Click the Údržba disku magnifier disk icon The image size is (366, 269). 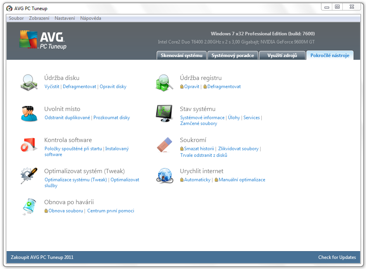click(29, 83)
